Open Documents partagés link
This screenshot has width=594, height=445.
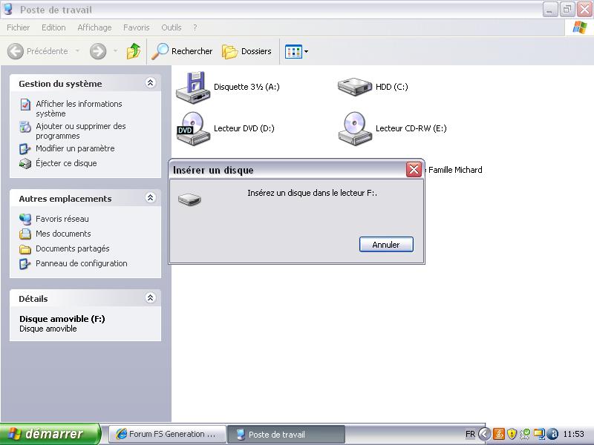[x=72, y=248]
